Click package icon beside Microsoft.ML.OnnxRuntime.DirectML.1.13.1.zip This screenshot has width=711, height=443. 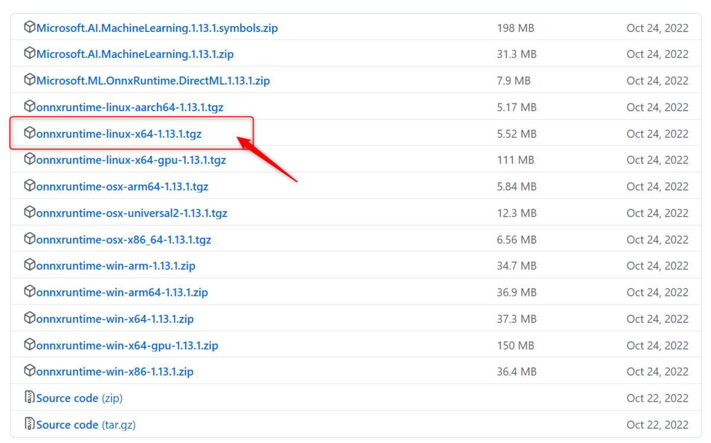[30, 80]
